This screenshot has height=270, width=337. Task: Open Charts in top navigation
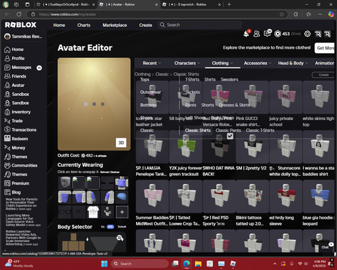[x=84, y=25]
